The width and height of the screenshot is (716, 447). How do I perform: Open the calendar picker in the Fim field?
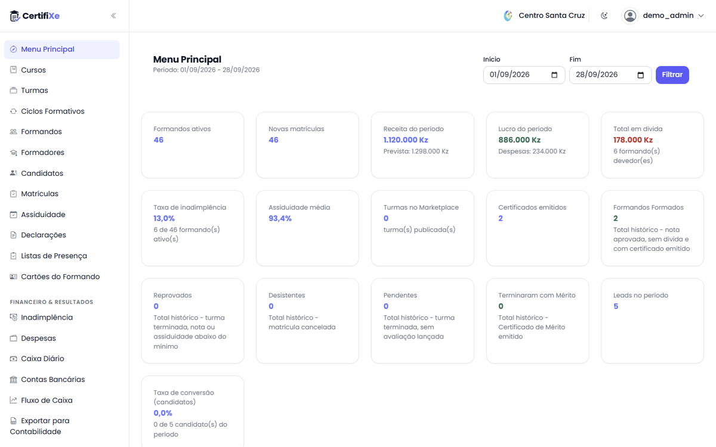coord(641,75)
